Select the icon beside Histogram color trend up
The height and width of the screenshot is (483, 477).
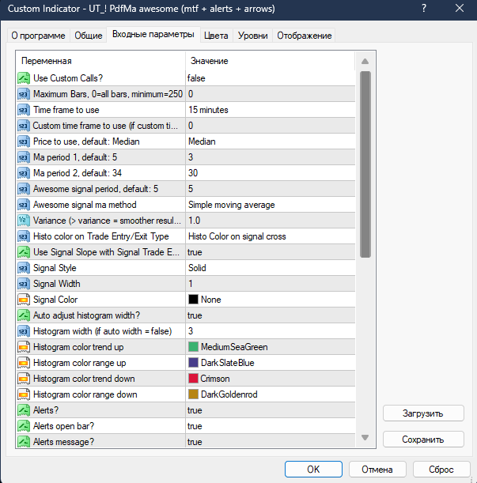coord(24,347)
